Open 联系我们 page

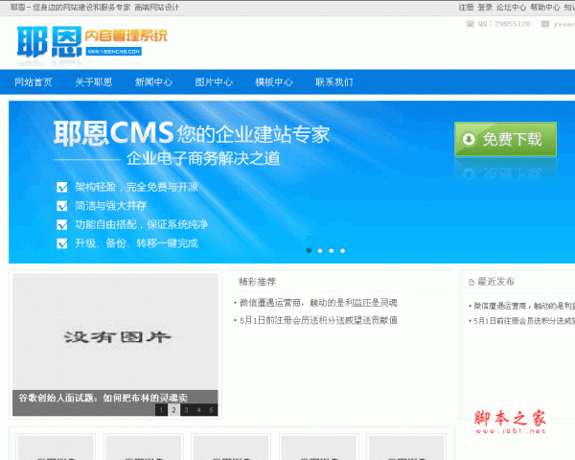click(334, 82)
